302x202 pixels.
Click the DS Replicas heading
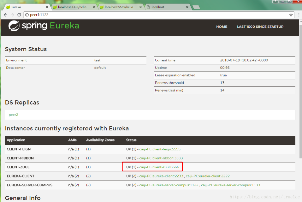point(22,103)
